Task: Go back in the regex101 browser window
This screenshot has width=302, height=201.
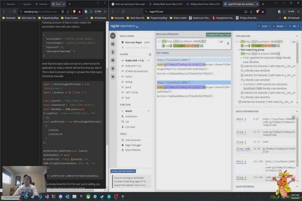Action: (x=113, y=12)
